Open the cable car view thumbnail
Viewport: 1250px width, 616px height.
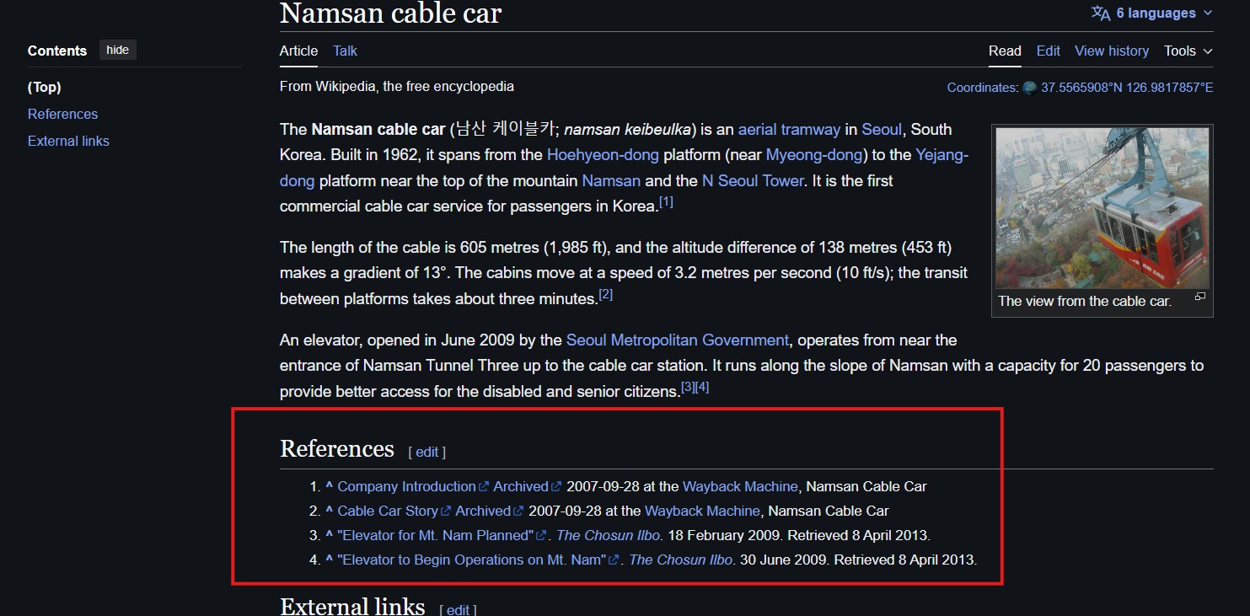point(1102,208)
